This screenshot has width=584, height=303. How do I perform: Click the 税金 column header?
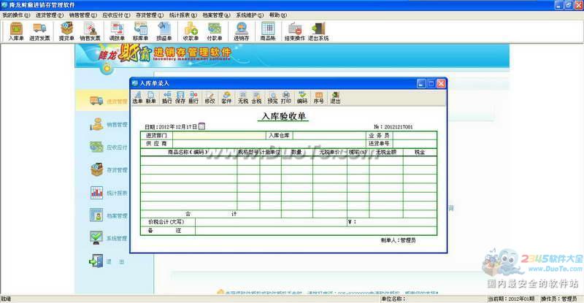[420, 152]
